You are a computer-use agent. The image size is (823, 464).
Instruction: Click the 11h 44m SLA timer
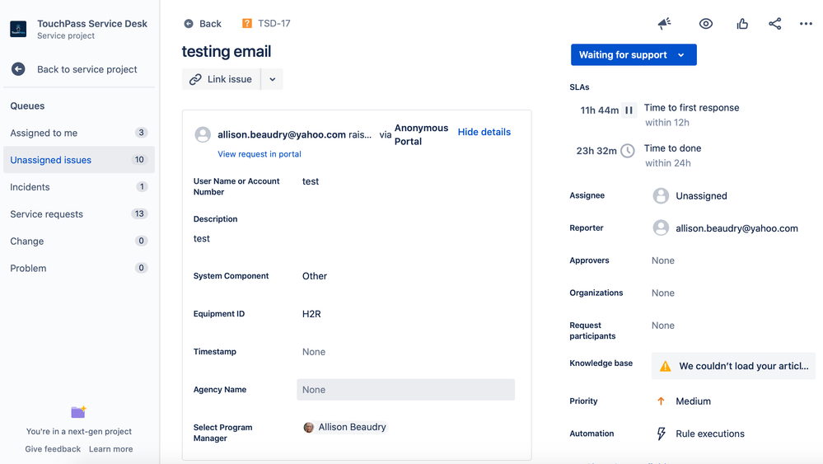tap(600, 110)
